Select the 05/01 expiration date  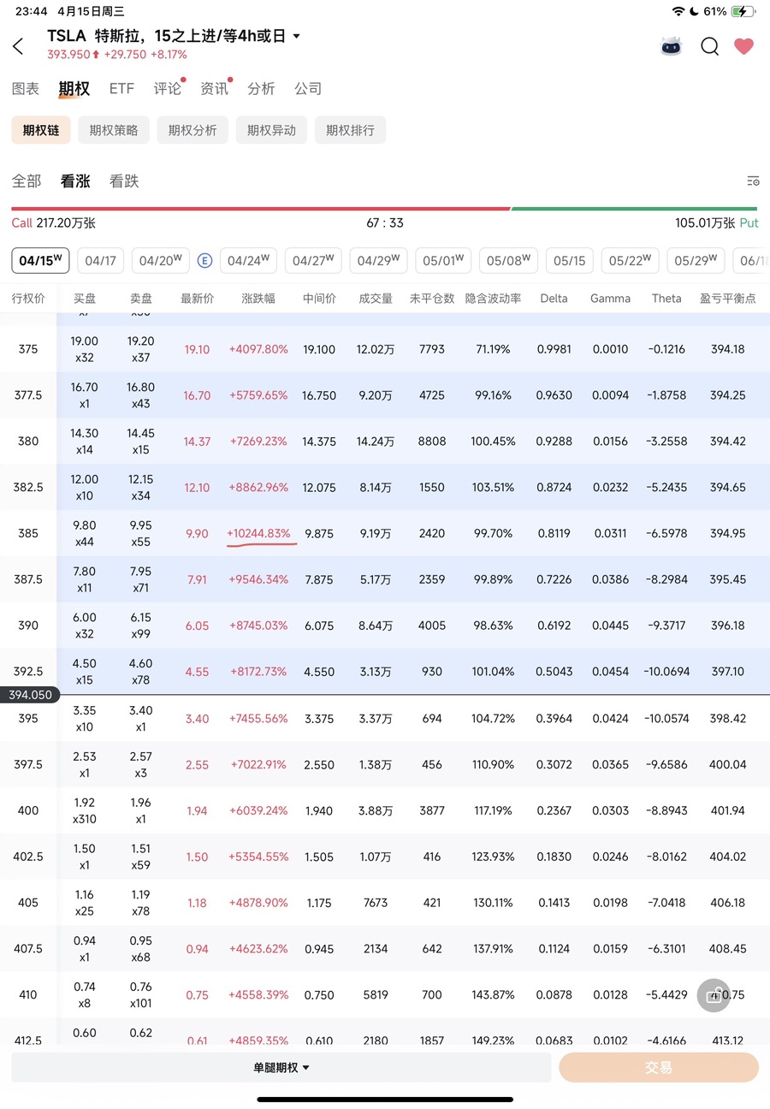[443, 261]
